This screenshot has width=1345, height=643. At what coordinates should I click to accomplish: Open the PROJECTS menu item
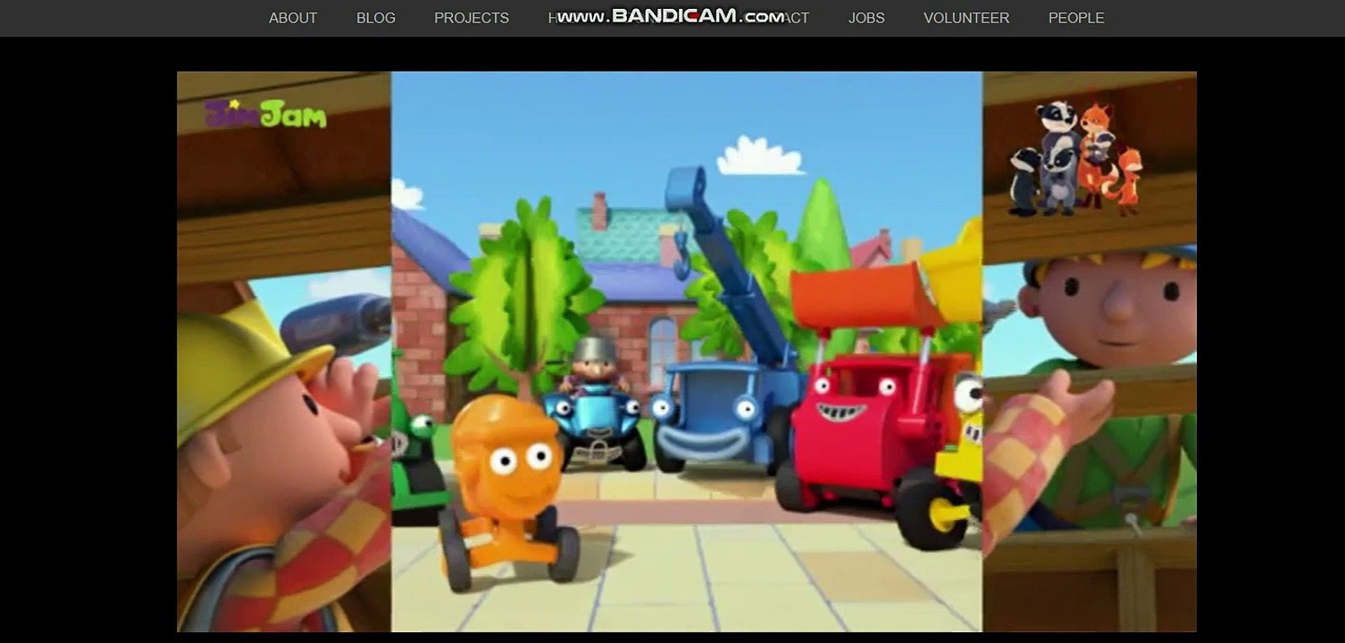click(472, 18)
